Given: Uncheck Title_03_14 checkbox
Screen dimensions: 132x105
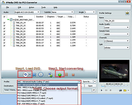Looking at the screenshot, I should point(4,23).
